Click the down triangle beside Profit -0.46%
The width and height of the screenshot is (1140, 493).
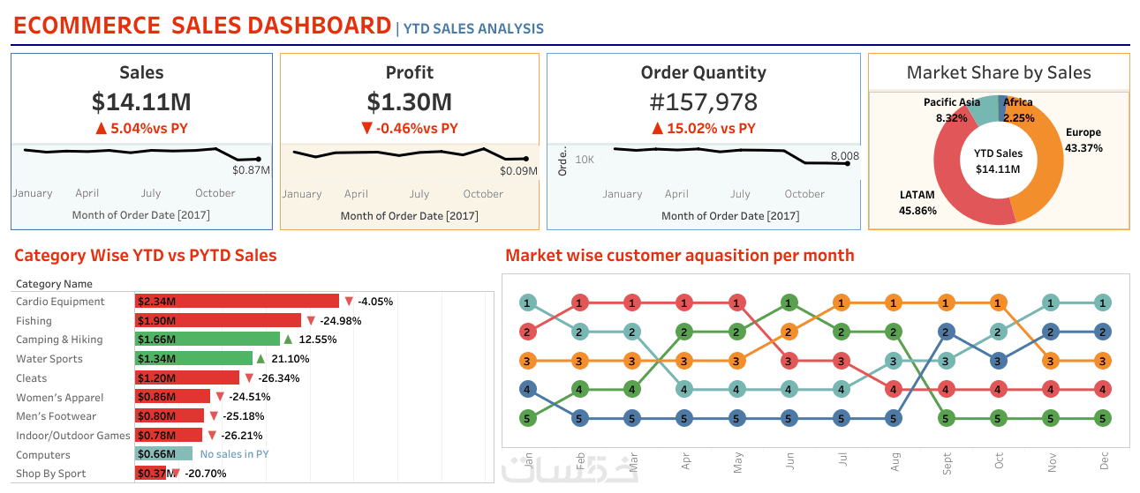point(367,129)
